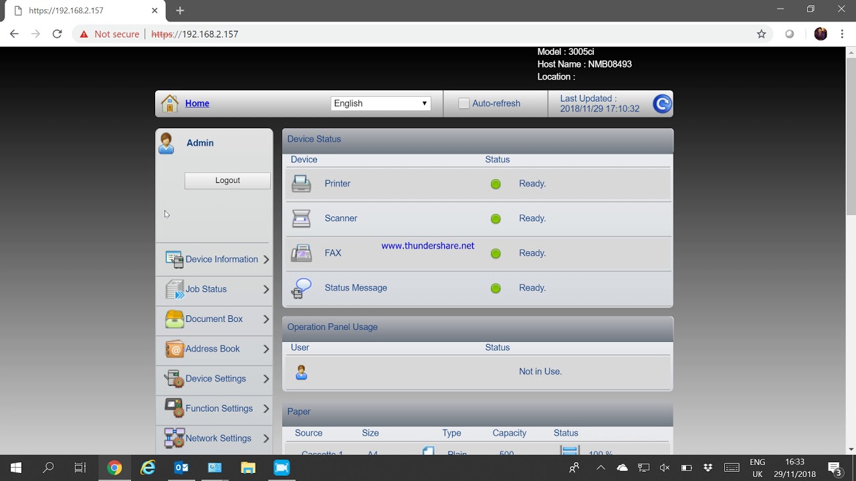Open Outlook from the taskbar
Screen dimensions: 856x481
click(x=181, y=468)
